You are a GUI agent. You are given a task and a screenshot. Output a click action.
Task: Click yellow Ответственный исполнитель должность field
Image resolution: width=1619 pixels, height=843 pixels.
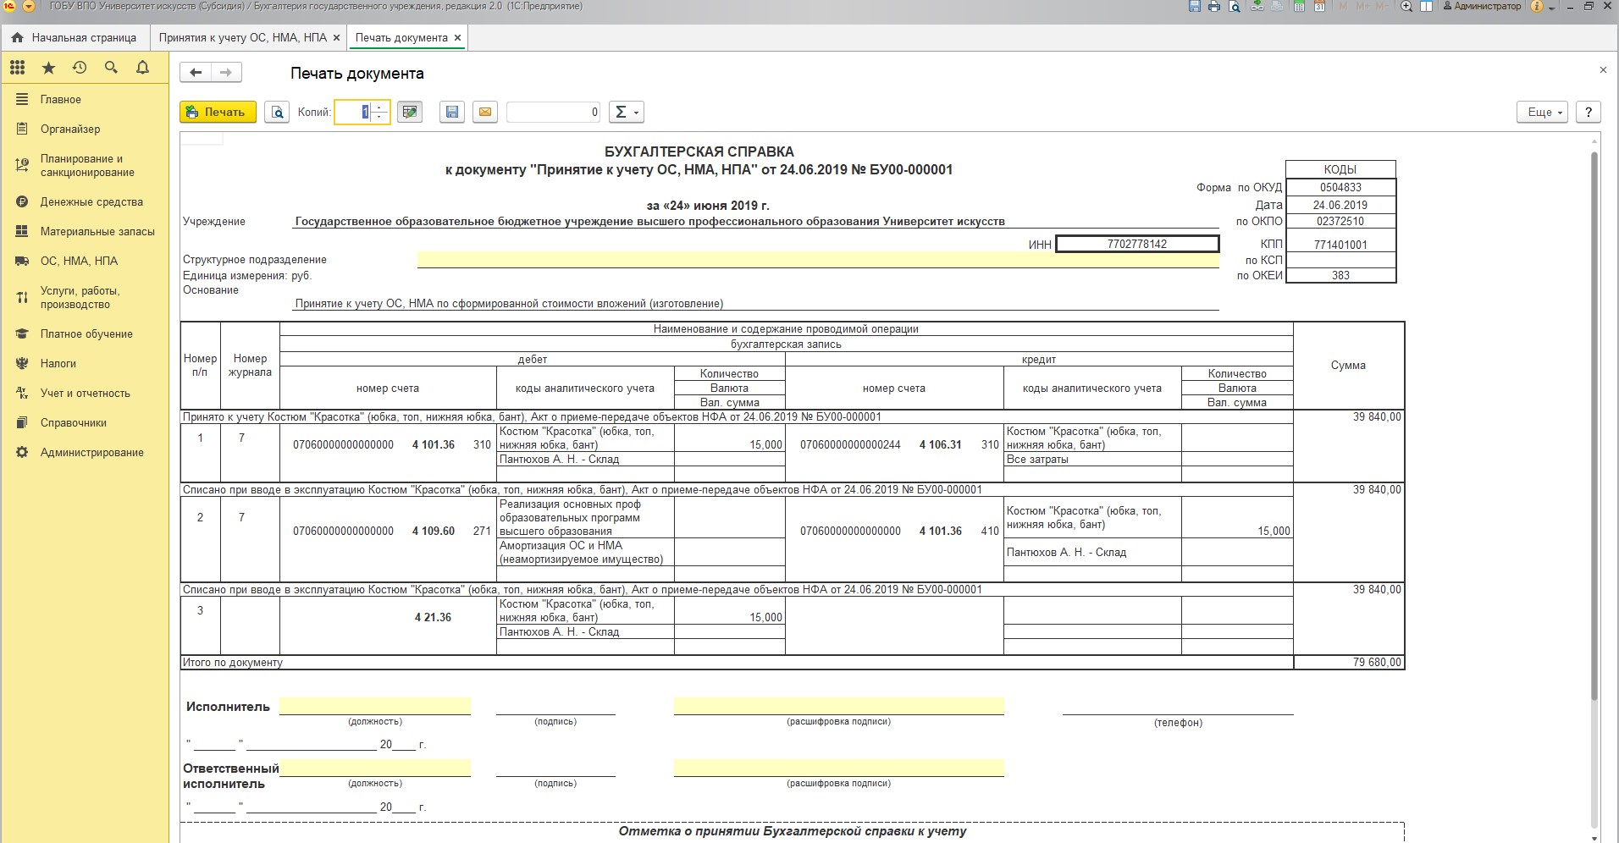click(x=375, y=768)
